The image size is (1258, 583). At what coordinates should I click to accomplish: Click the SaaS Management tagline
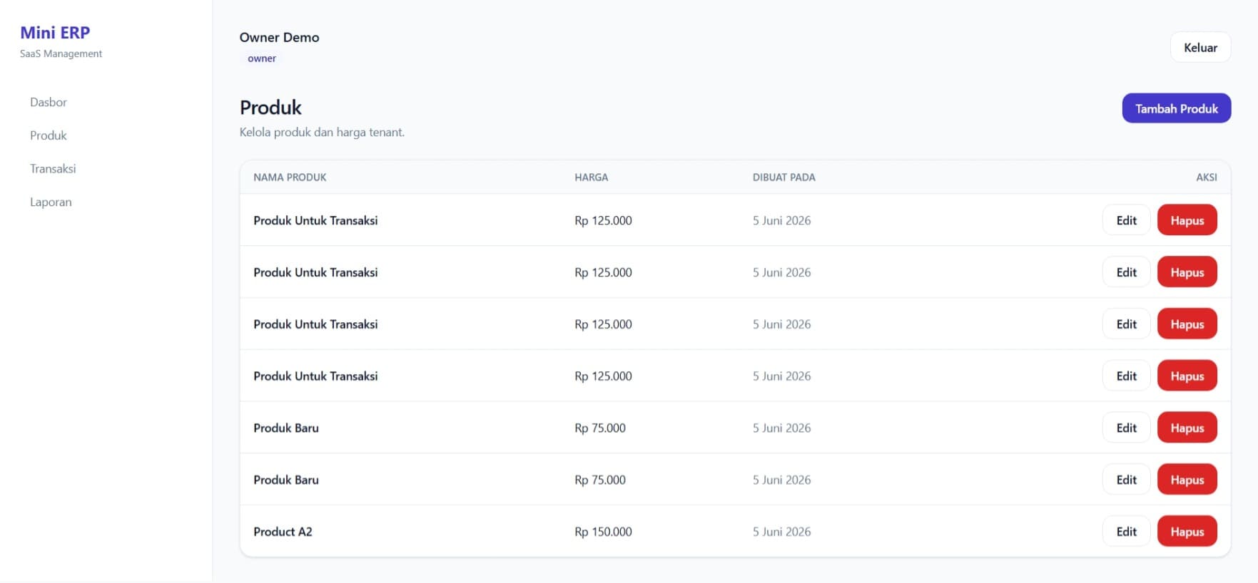click(61, 53)
